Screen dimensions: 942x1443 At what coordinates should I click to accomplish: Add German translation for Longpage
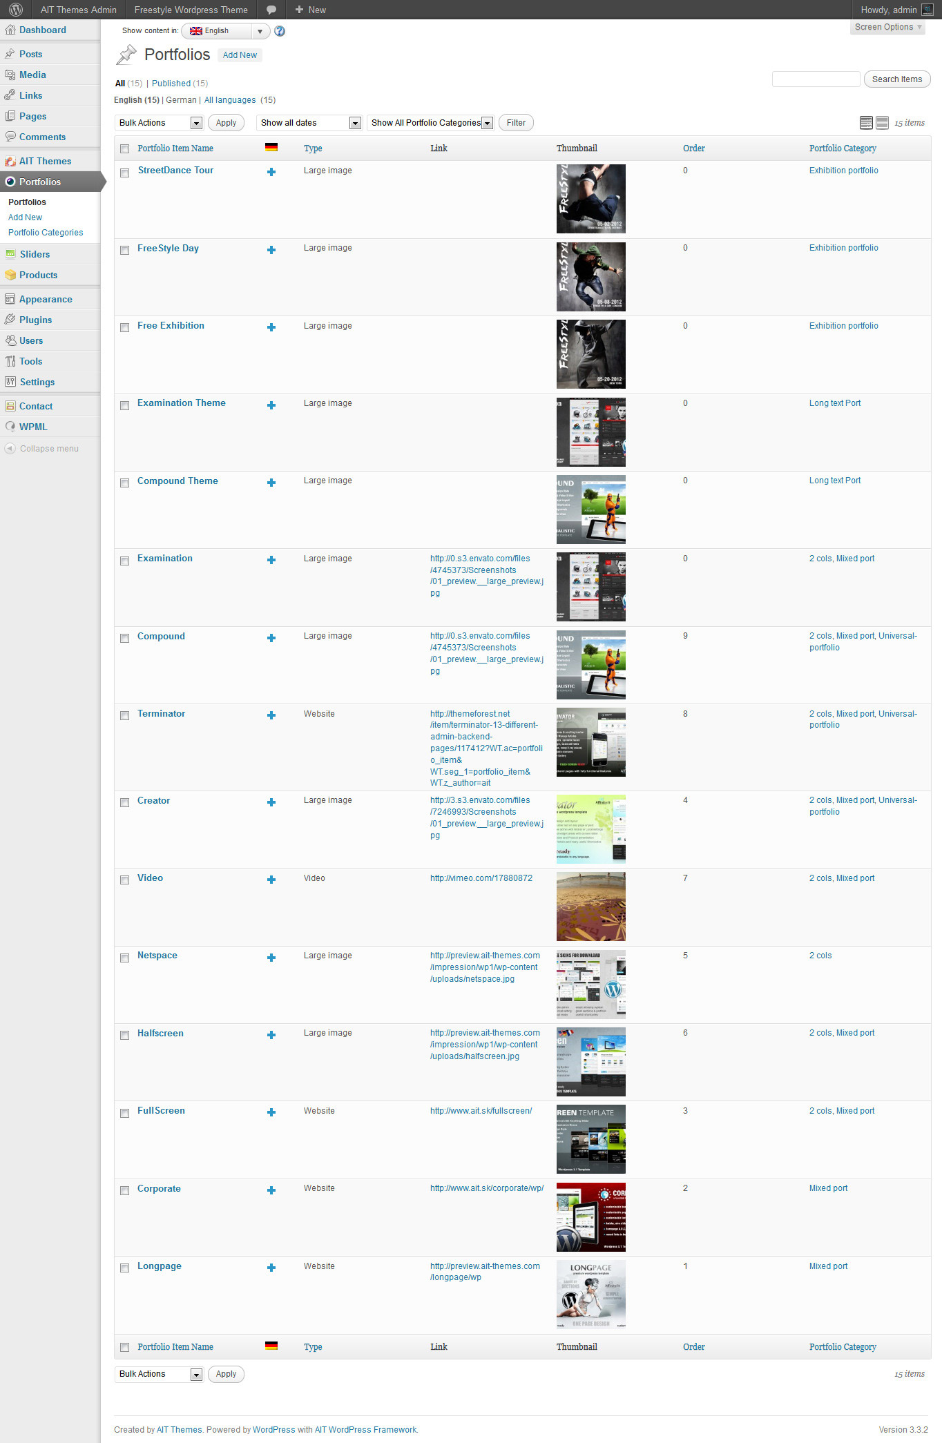271,1268
